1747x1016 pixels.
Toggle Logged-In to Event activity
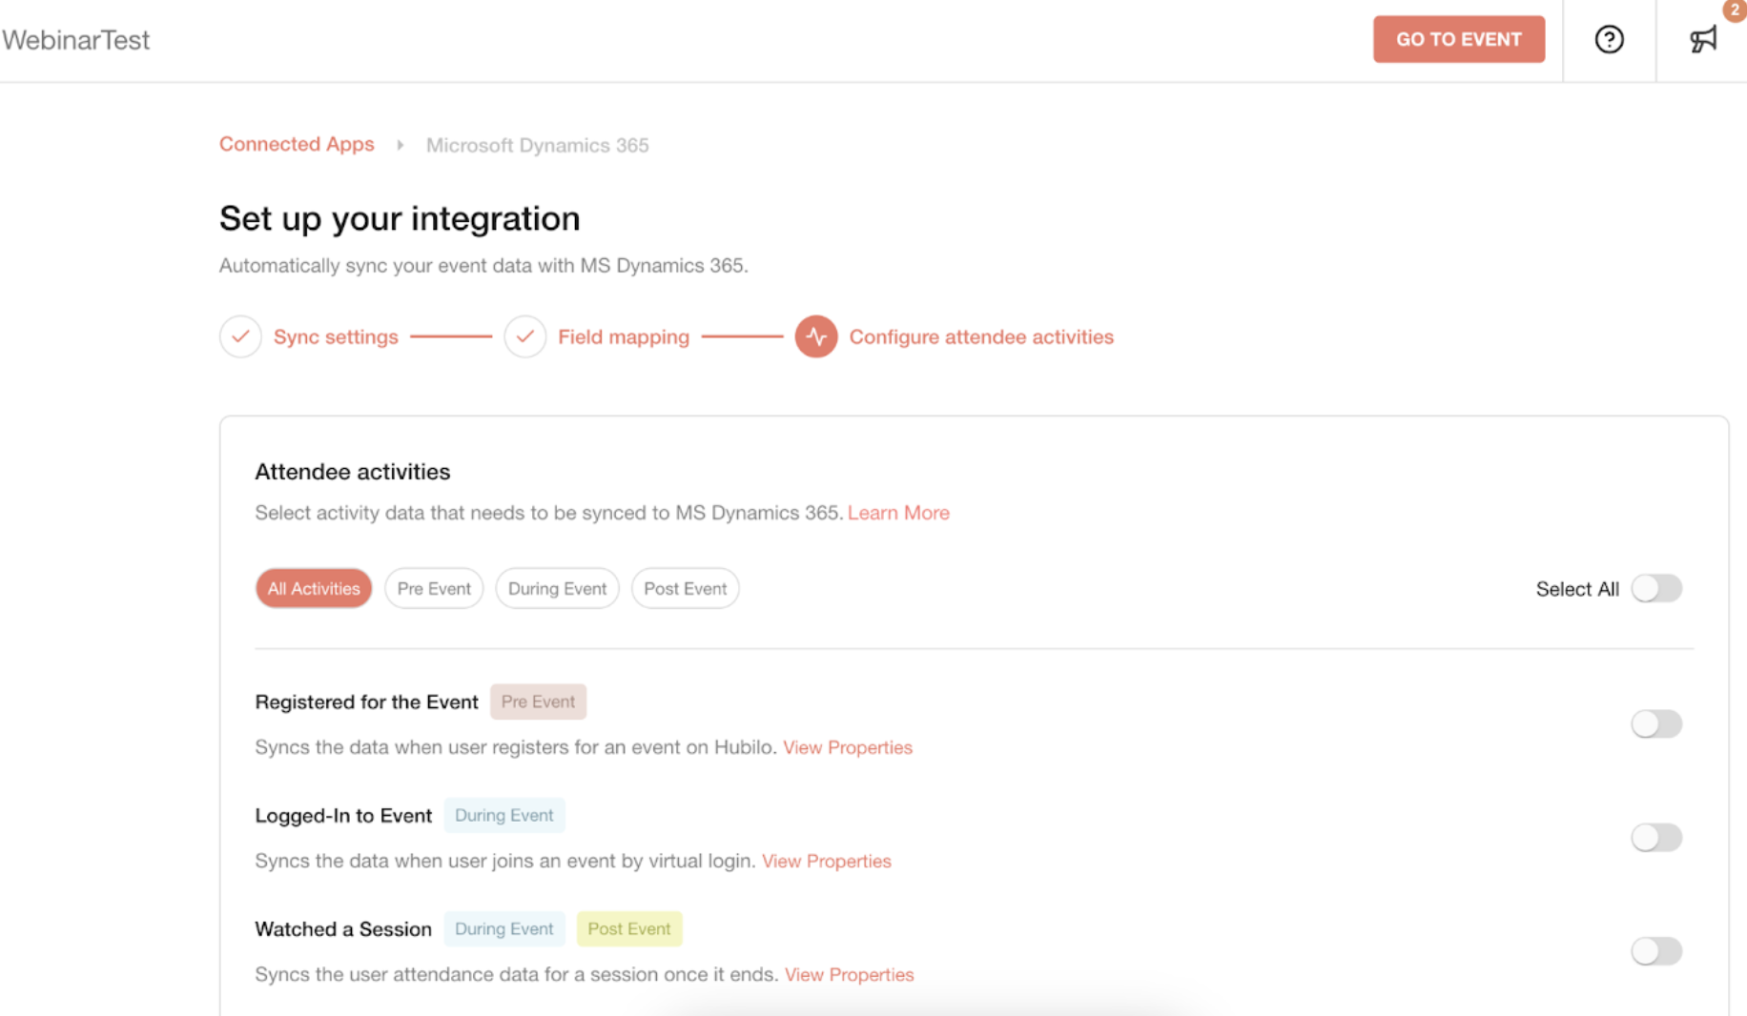pyautogui.click(x=1656, y=837)
